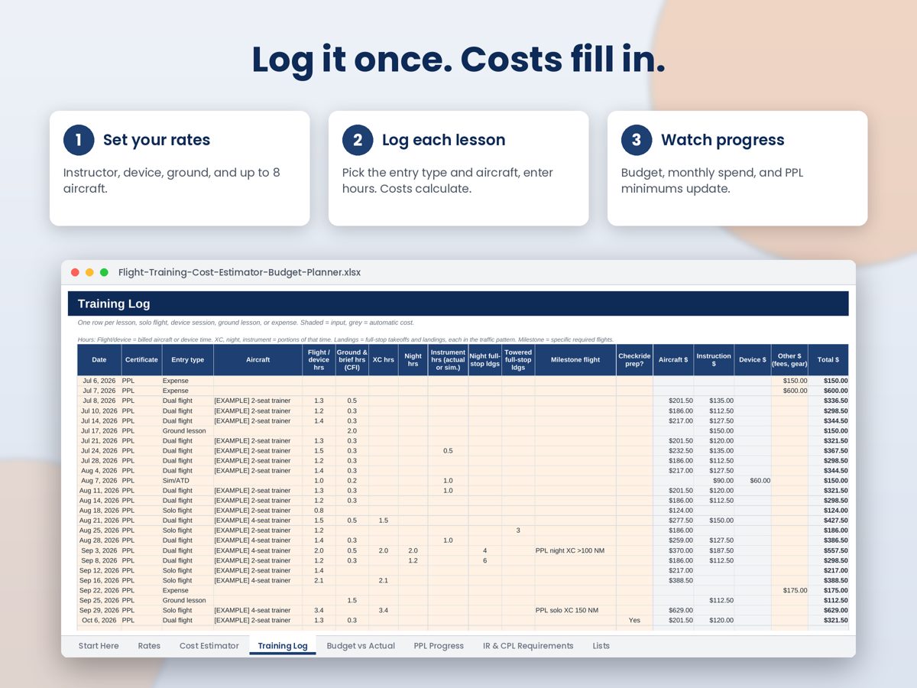Open the Start Here sheet tab
This screenshot has height=688, width=917.
[x=99, y=646]
